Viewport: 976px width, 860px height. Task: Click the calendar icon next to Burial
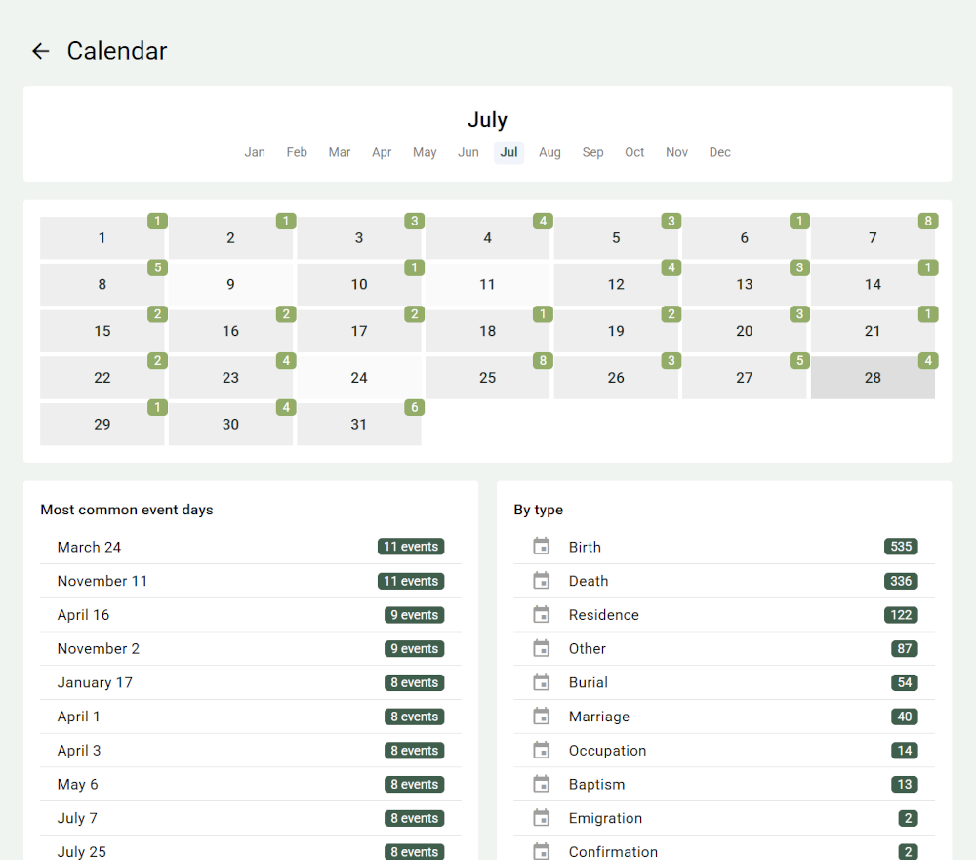pyautogui.click(x=542, y=682)
